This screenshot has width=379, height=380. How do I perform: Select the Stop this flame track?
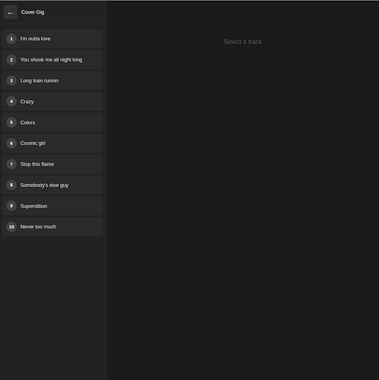point(53,164)
